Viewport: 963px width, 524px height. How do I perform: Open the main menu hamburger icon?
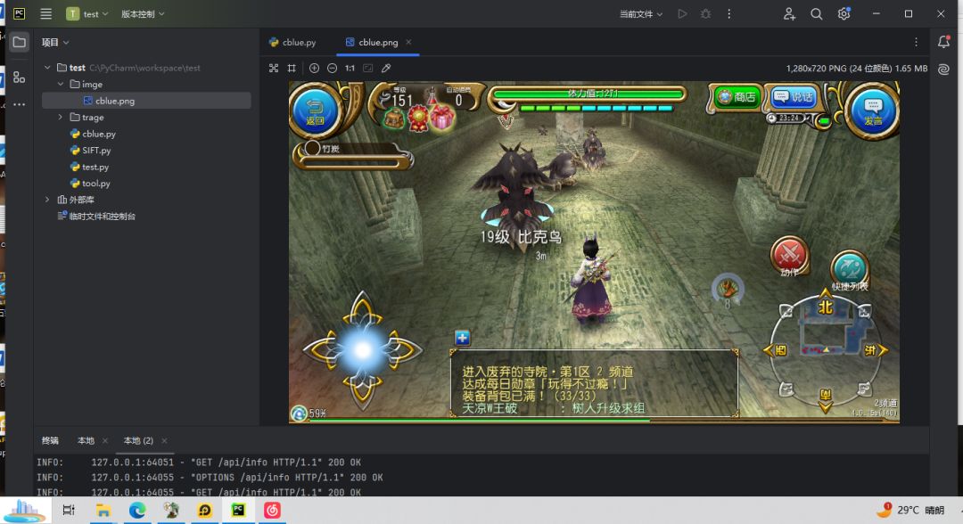(46, 13)
